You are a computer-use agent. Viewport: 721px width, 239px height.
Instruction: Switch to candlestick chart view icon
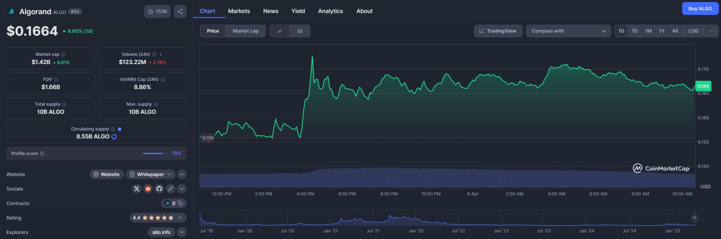(300, 31)
